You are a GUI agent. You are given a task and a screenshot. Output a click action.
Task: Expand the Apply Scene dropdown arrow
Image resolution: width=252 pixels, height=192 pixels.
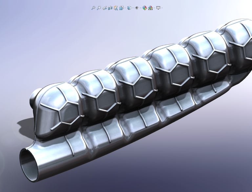click(154, 8)
